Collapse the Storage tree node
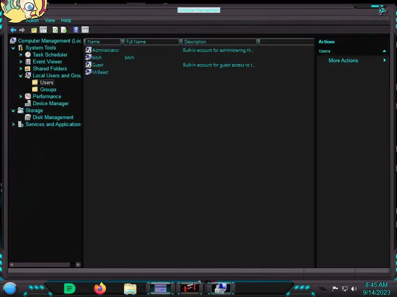The image size is (397, 297). point(13,110)
